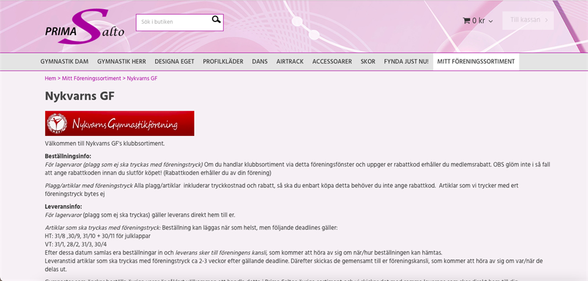Viewport: 588px width, 281px height.
Task: Click the Prima Salto logo
Action: 85,26
